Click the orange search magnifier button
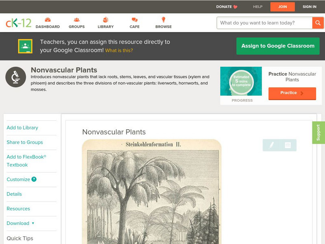 [318, 23]
